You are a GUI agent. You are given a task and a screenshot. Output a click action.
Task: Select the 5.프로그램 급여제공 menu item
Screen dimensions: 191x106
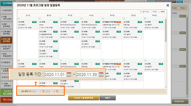coord(6,40)
